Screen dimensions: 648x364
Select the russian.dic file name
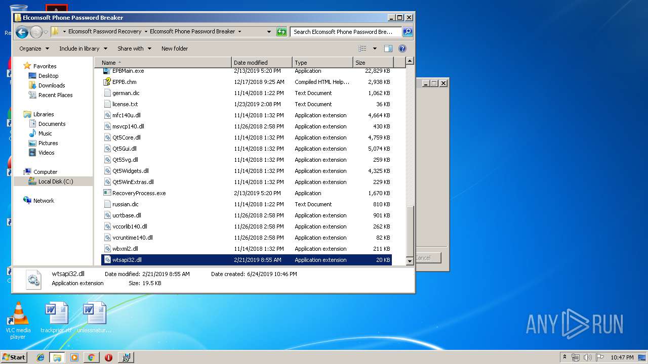click(x=125, y=204)
